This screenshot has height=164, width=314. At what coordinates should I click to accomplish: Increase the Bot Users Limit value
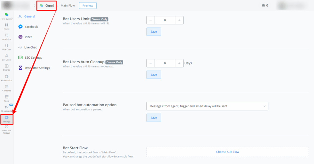179,20
